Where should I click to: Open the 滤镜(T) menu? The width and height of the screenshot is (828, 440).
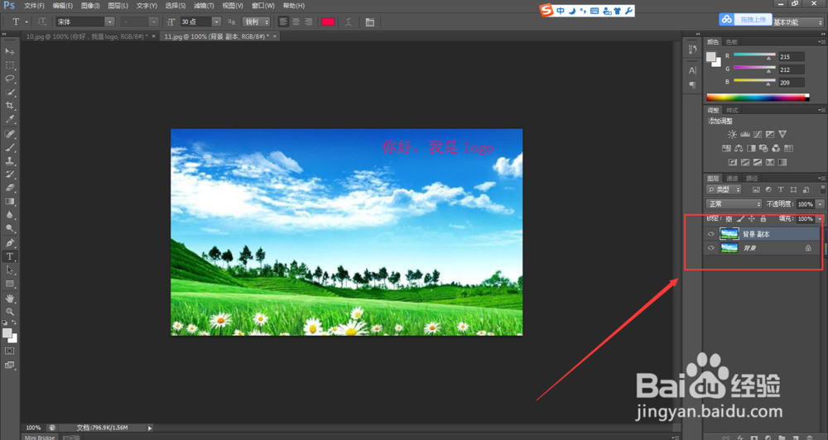pos(204,6)
